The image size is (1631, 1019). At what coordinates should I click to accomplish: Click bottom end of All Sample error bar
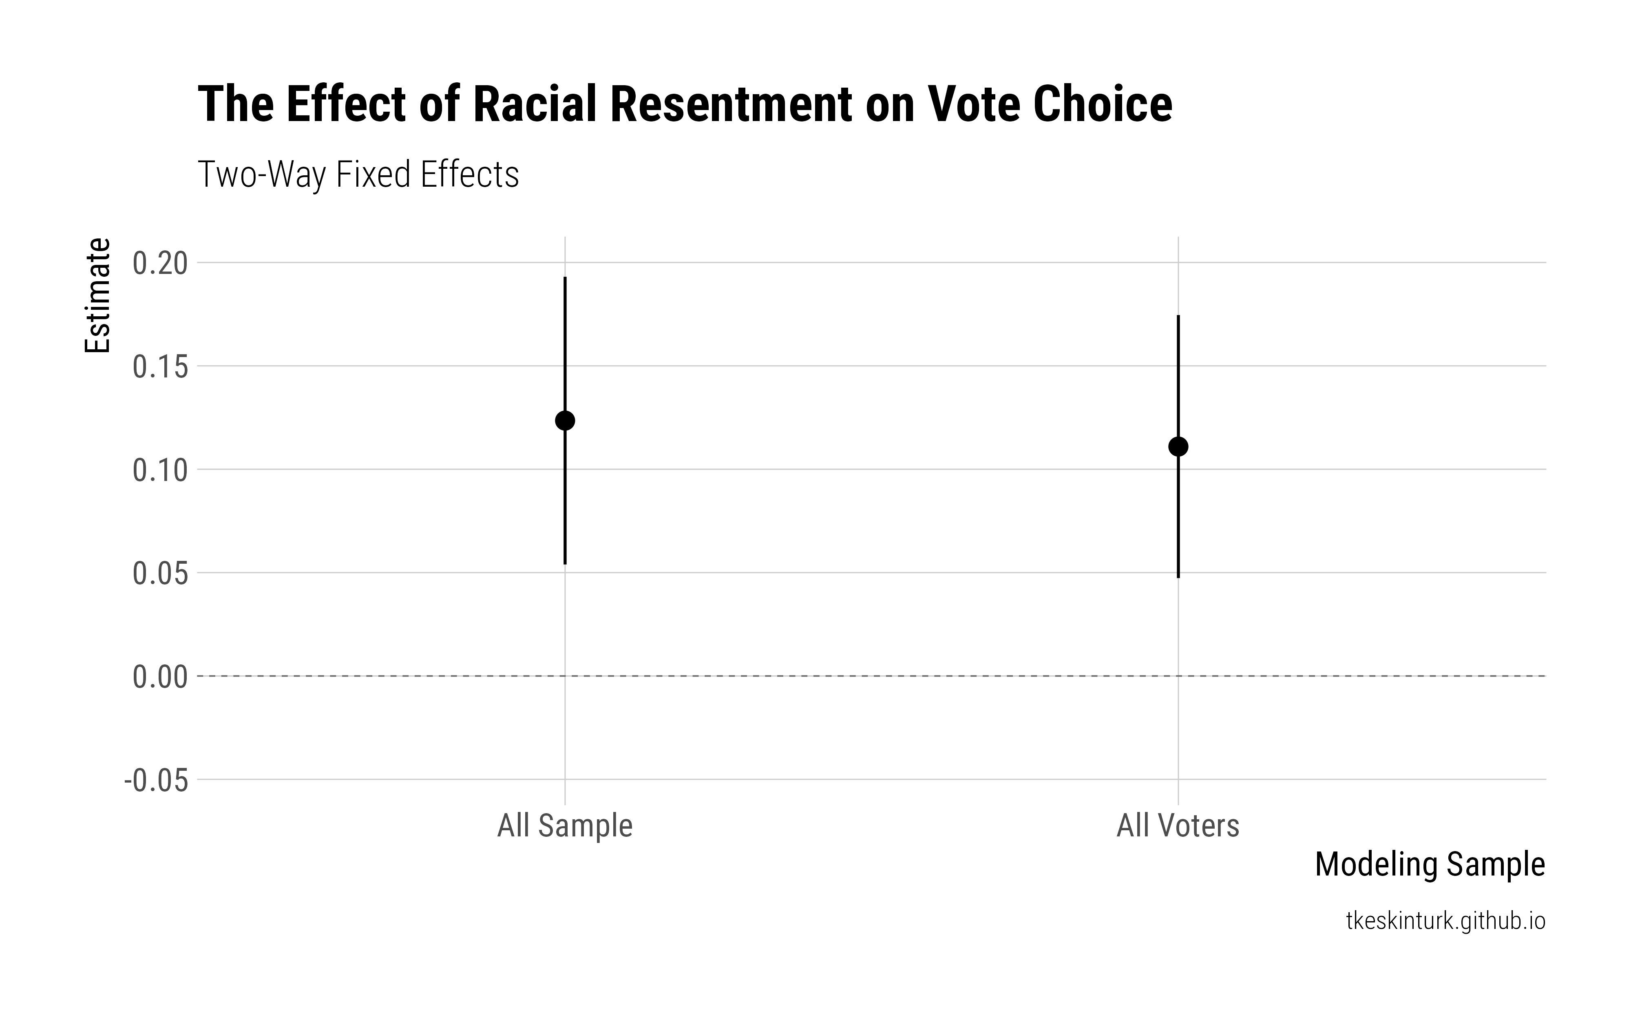[565, 563]
